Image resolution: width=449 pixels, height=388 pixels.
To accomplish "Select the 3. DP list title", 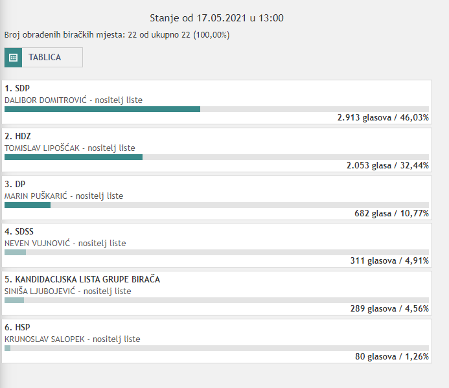I will [x=15, y=184].
